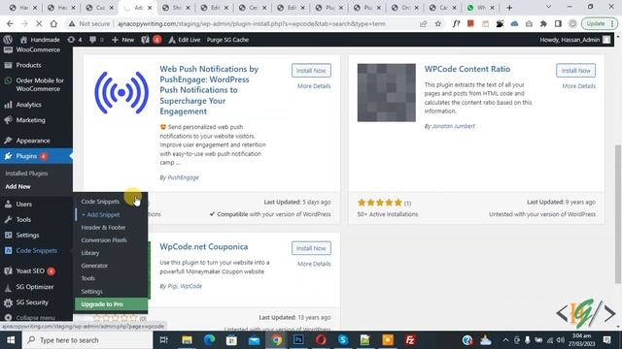The width and height of the screenshot is (622, 349).
Task: Click the address bar URL field
Action: [252, 23]
